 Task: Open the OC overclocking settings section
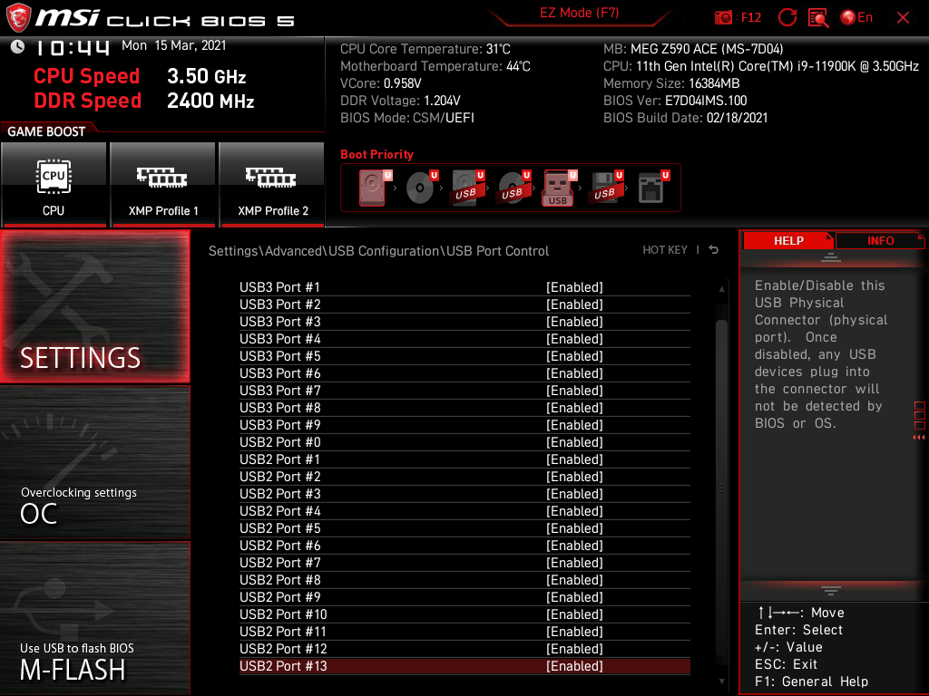tap(94, 463)
